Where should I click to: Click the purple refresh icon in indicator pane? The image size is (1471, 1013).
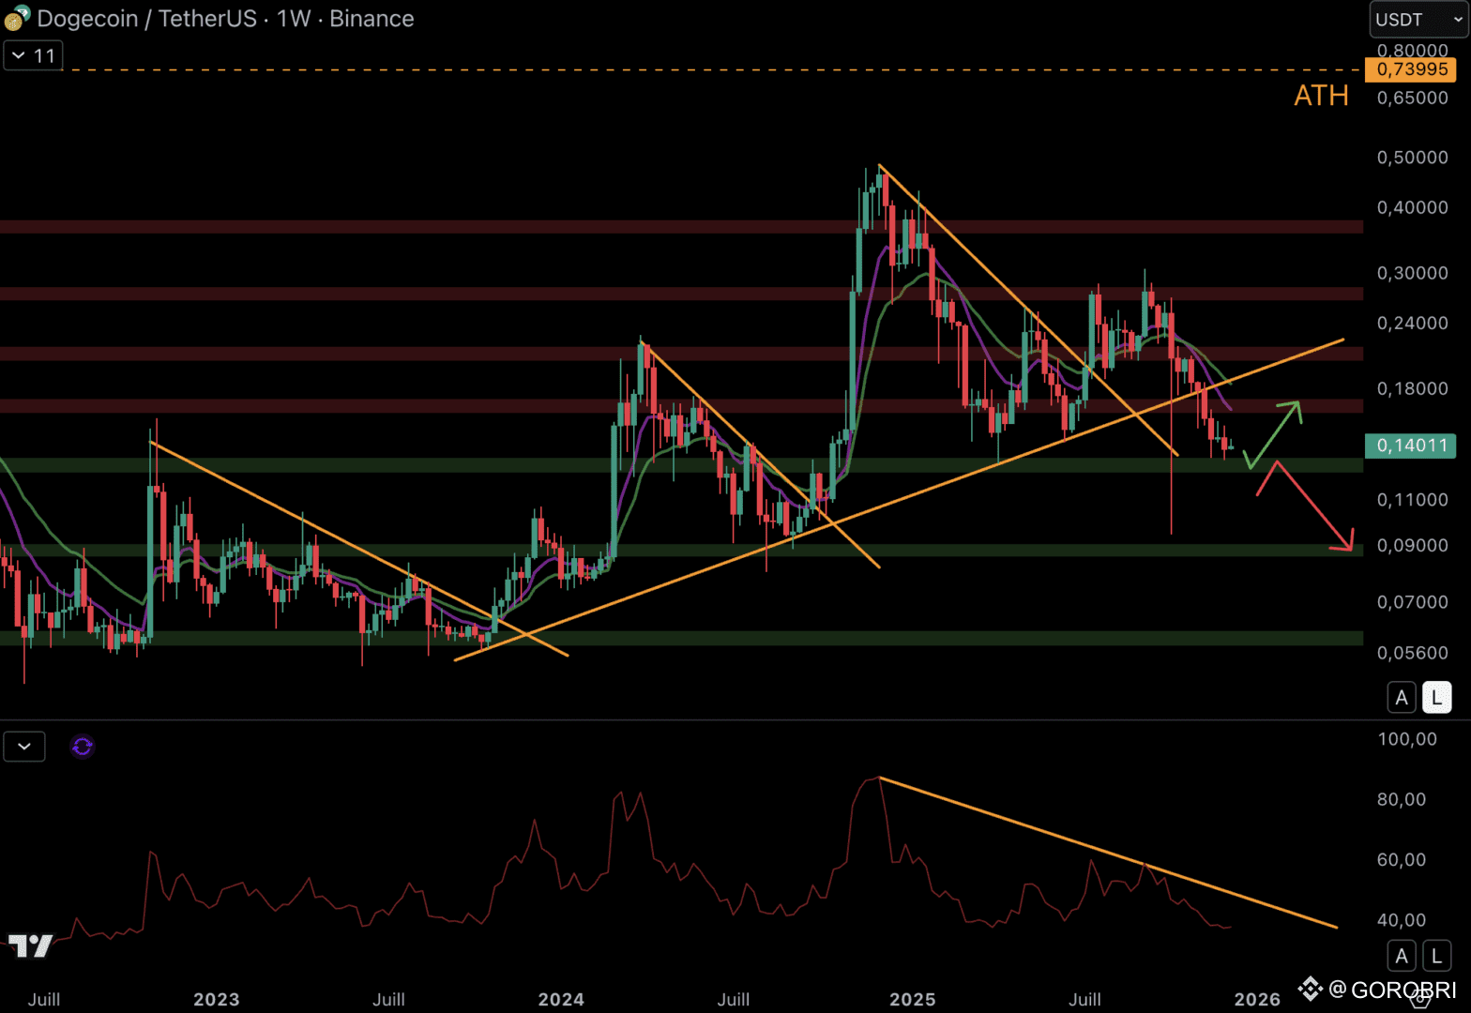pyautogui.click(x=83, y=747)
